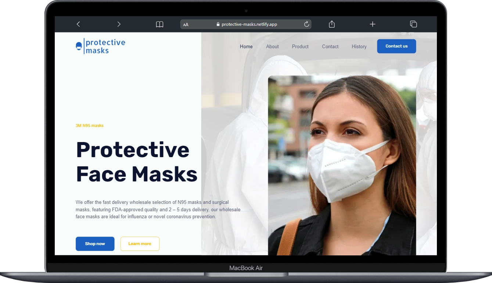
Task: Show the tab overview icon
Action: pos(413,24)
